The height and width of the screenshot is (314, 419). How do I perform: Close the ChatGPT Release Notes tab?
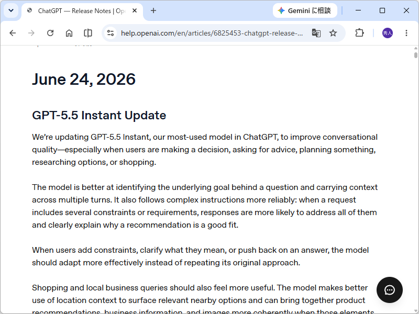(x=135, y=10)
